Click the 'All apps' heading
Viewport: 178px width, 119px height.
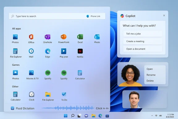pos(16,29)
